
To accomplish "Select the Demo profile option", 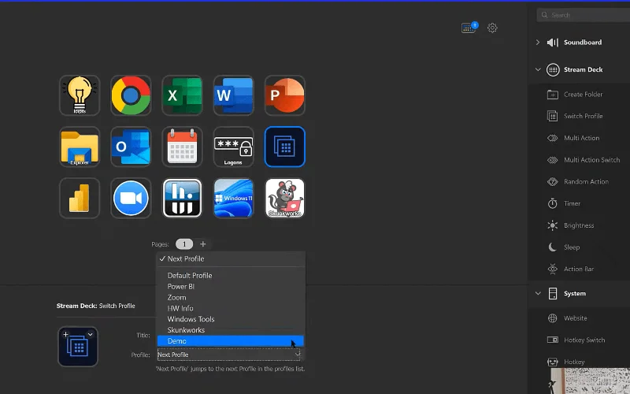I will [x=231, y=341].
